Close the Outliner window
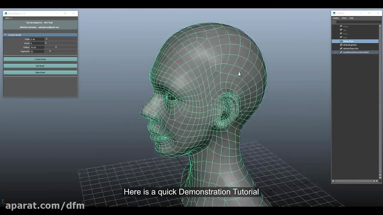Screen dimensions: 383x215 coord(377,13)
